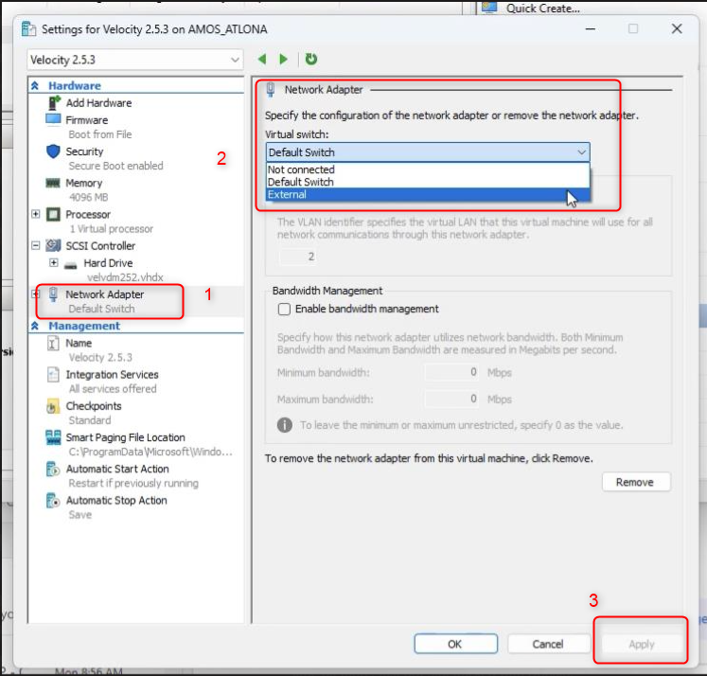This screenshot has height=676, width=707.
Task: Click the green refresh icon
Action: point(311,59)
